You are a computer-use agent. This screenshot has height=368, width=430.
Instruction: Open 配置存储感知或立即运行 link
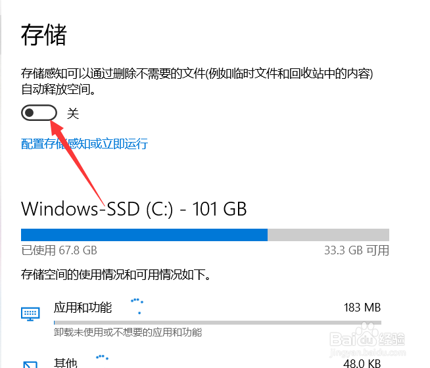point(84,144)
